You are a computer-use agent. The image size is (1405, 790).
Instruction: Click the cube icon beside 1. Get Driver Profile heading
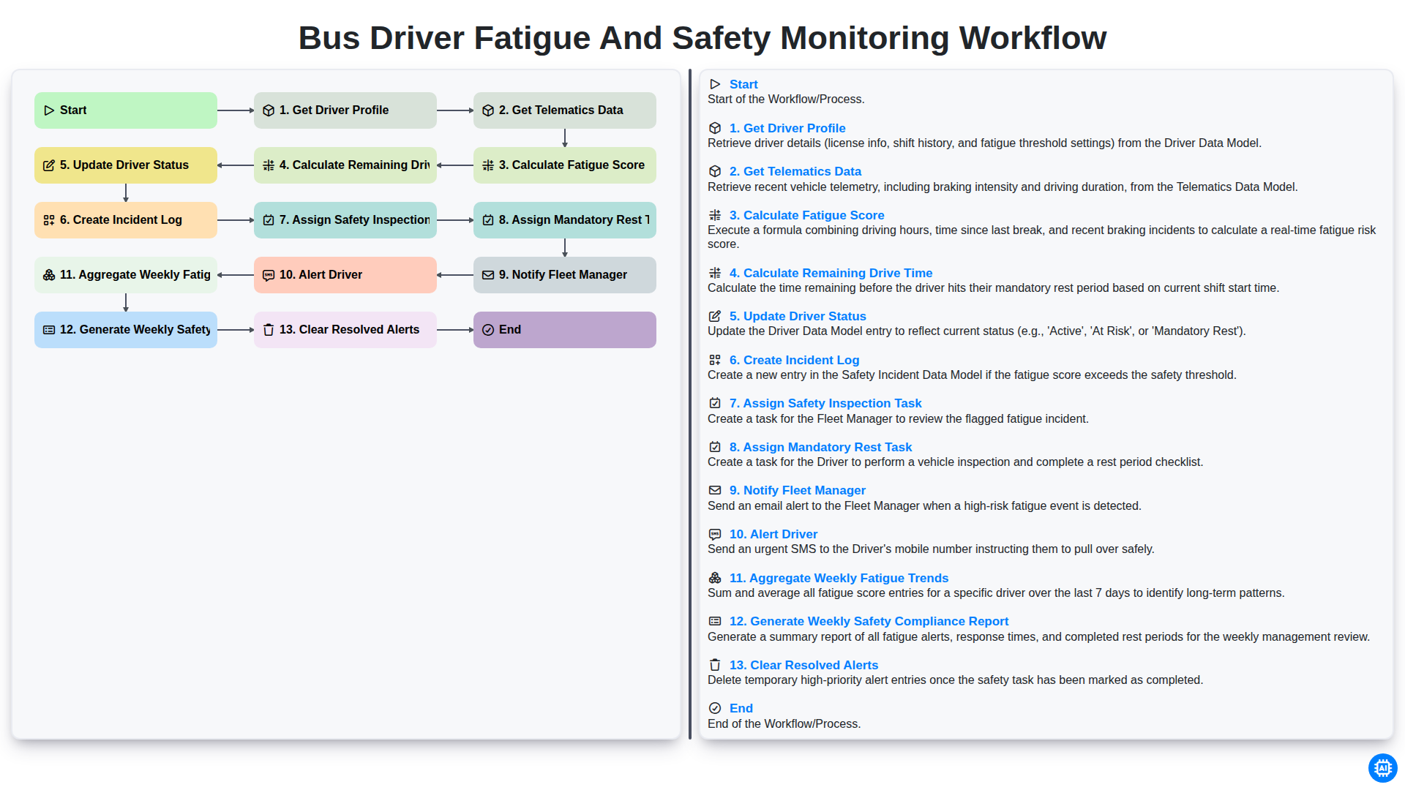[x=715, y=128]
